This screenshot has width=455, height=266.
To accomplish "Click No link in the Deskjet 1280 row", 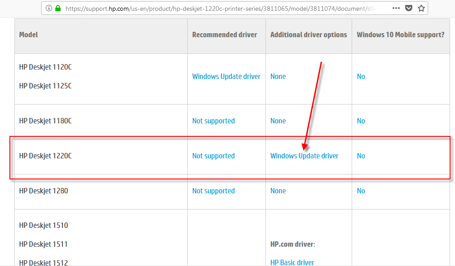I will click(361, 191).
